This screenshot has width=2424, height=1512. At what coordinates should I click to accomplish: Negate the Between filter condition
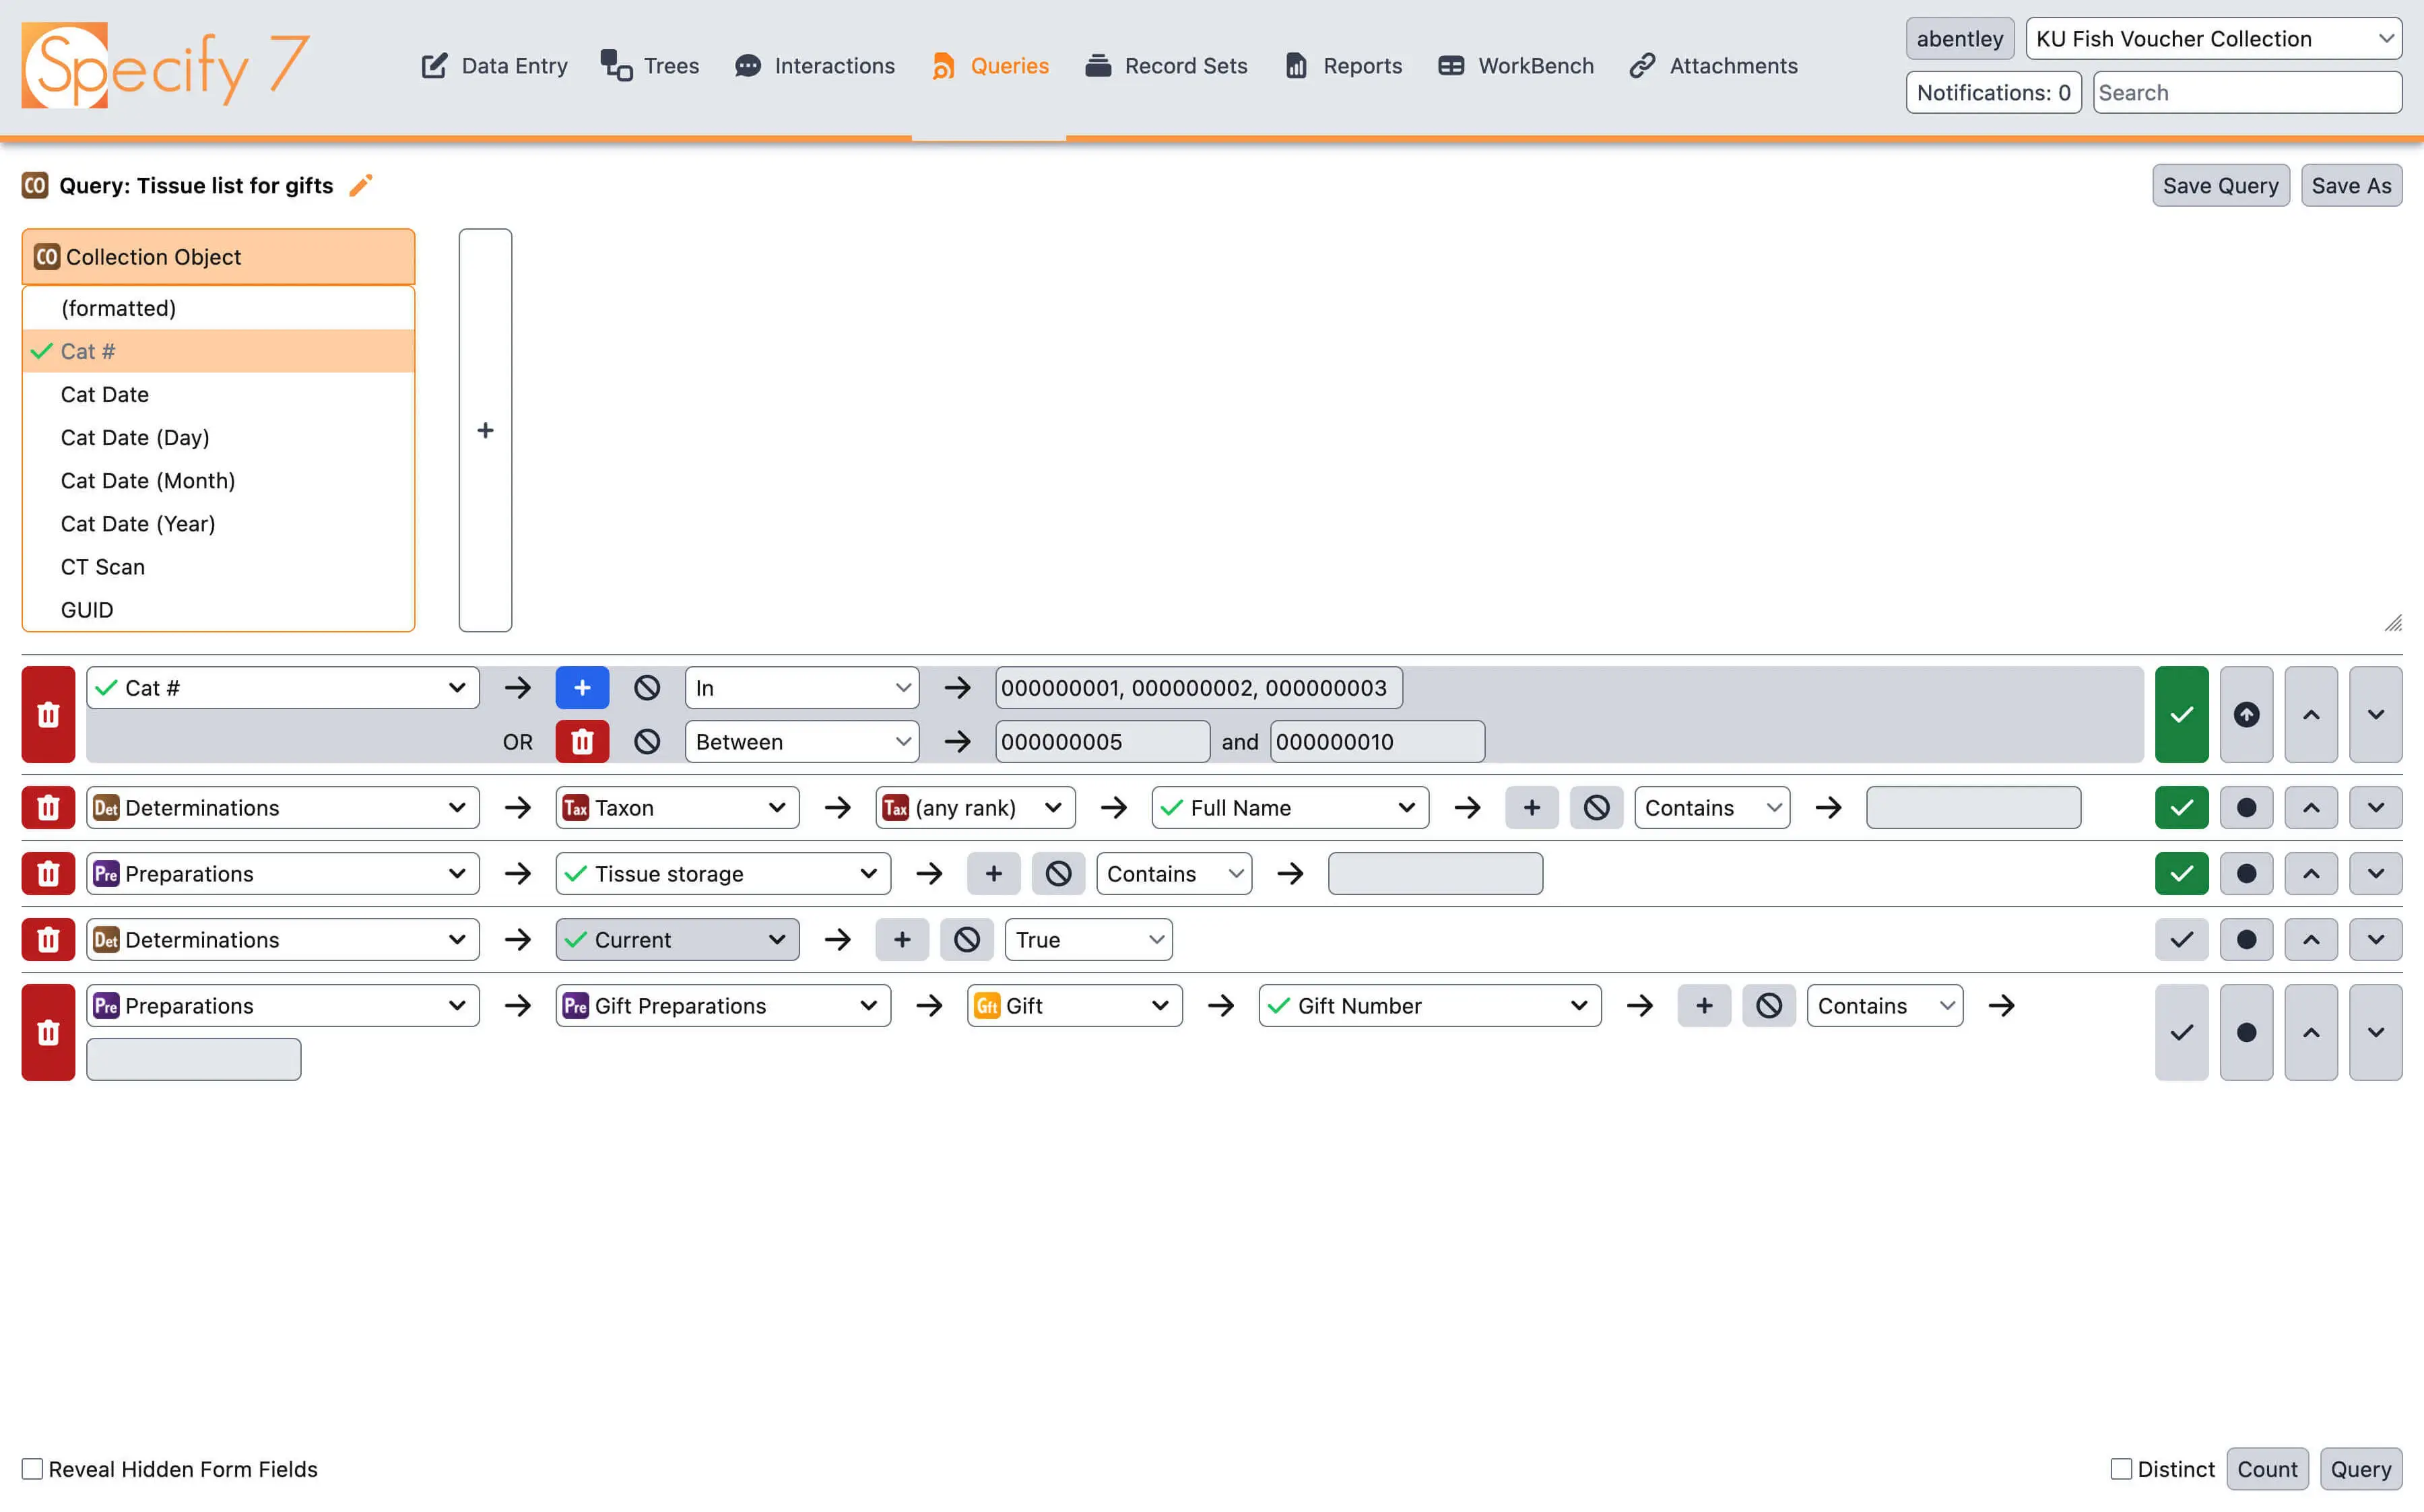click(x=647, y=742)
